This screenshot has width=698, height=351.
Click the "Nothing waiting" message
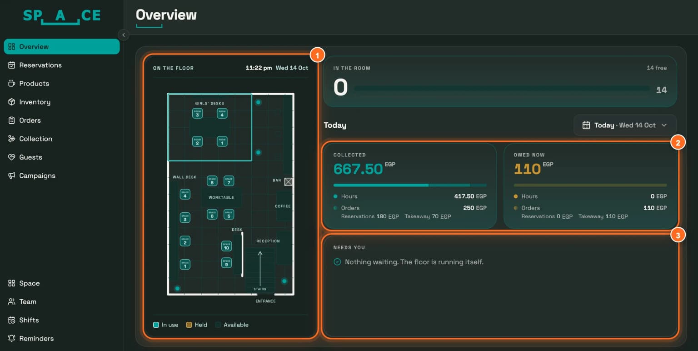coord(414,262)
